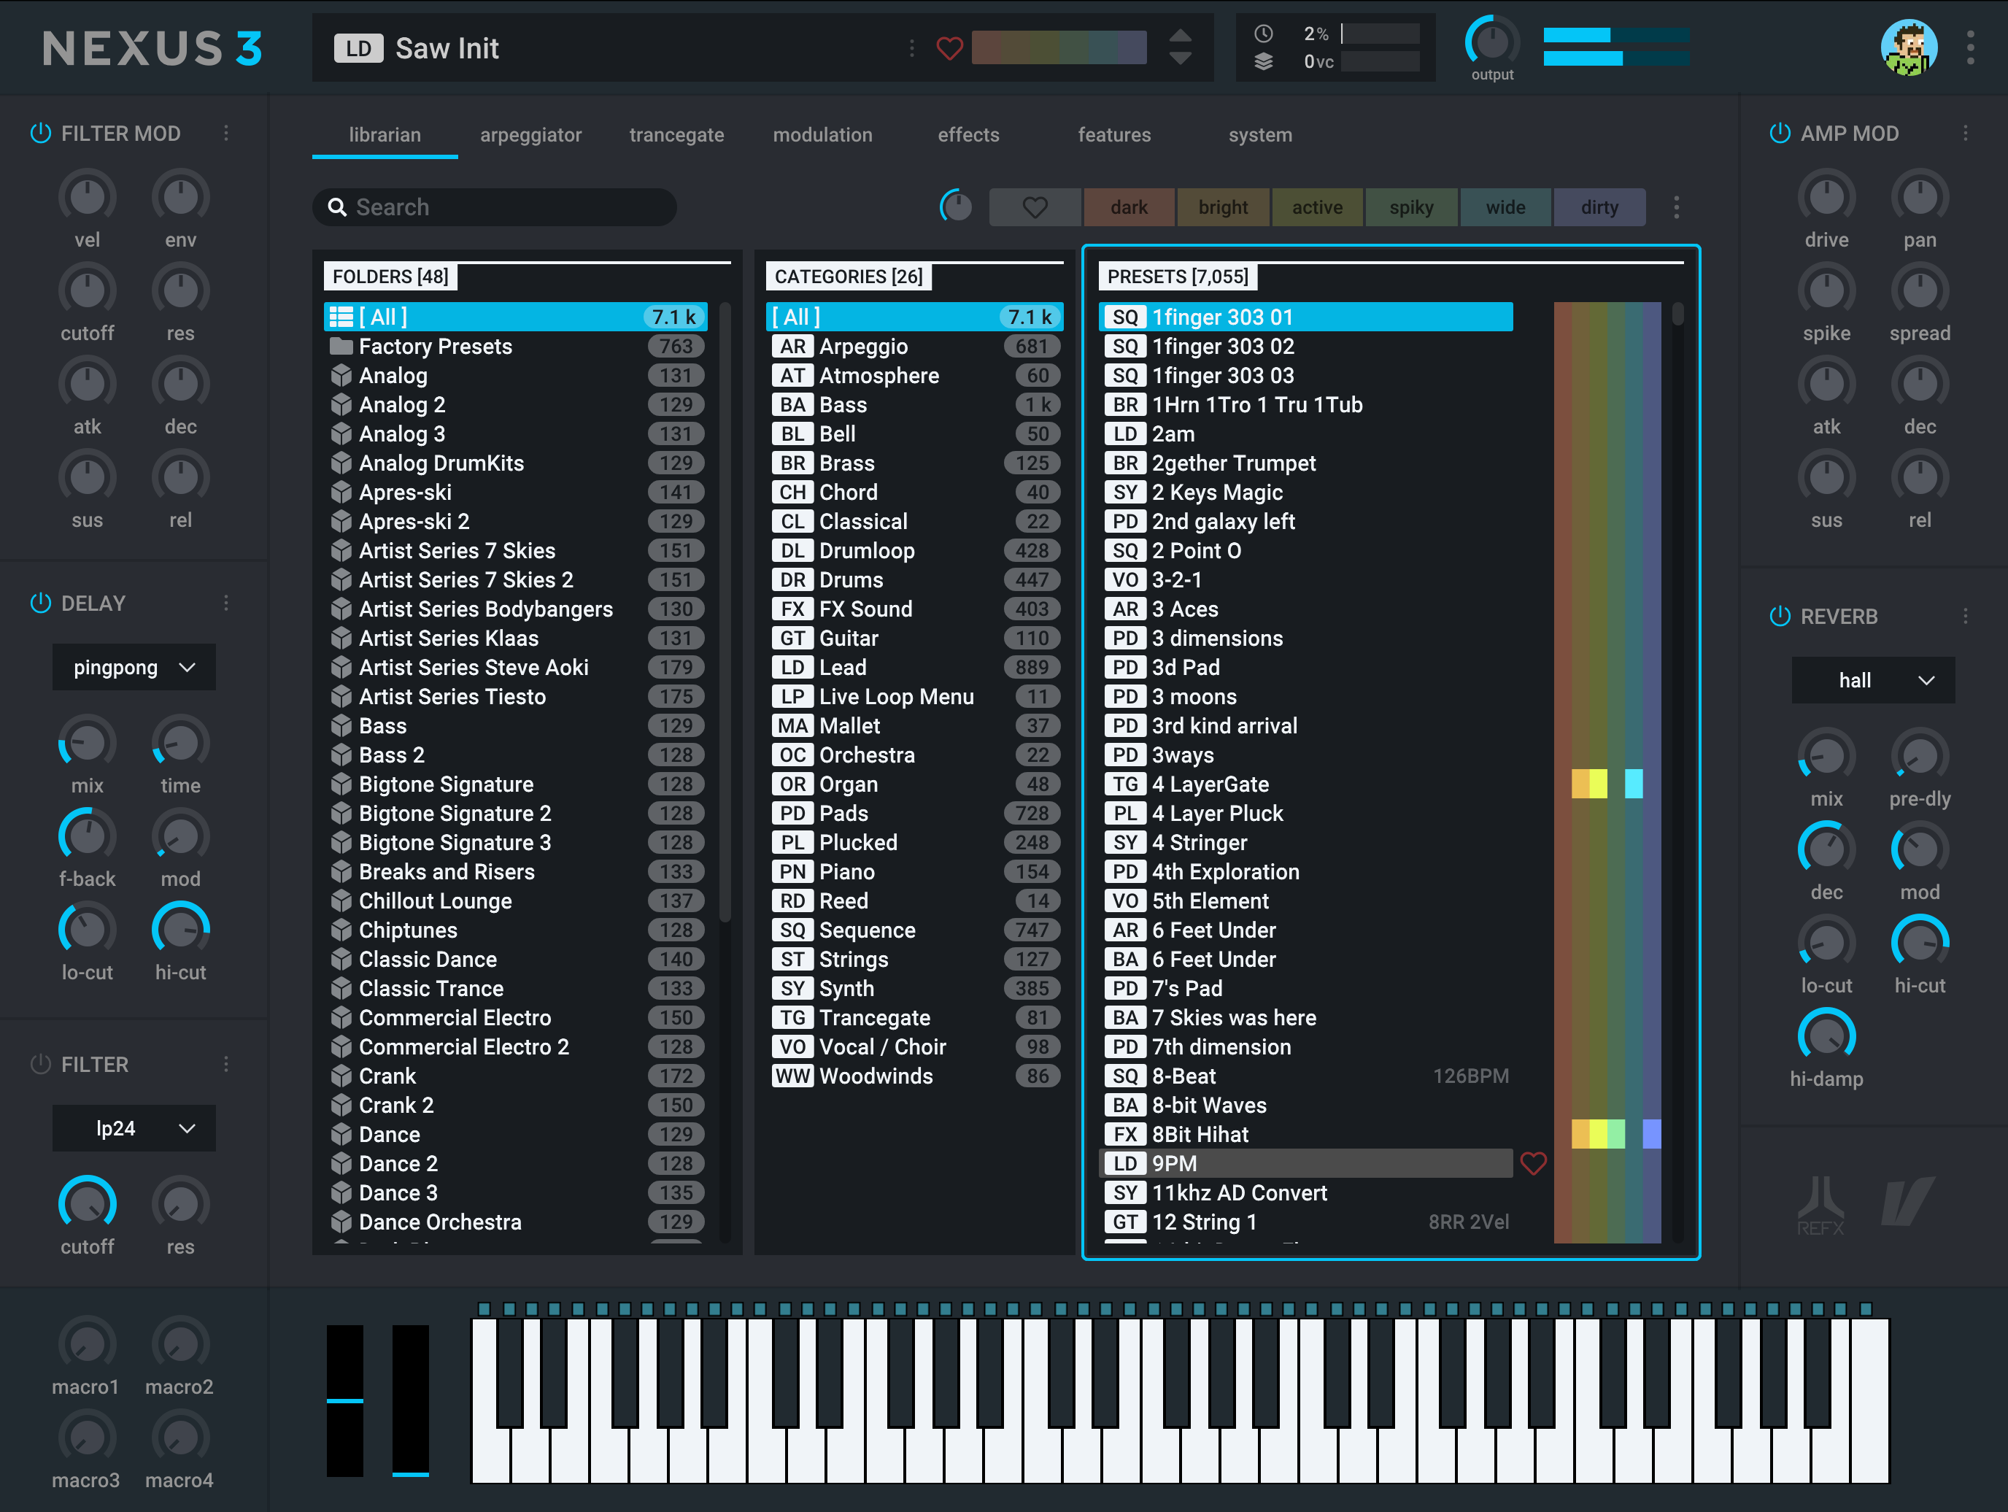Click the CPU clock icon

tap(1263, 34)
